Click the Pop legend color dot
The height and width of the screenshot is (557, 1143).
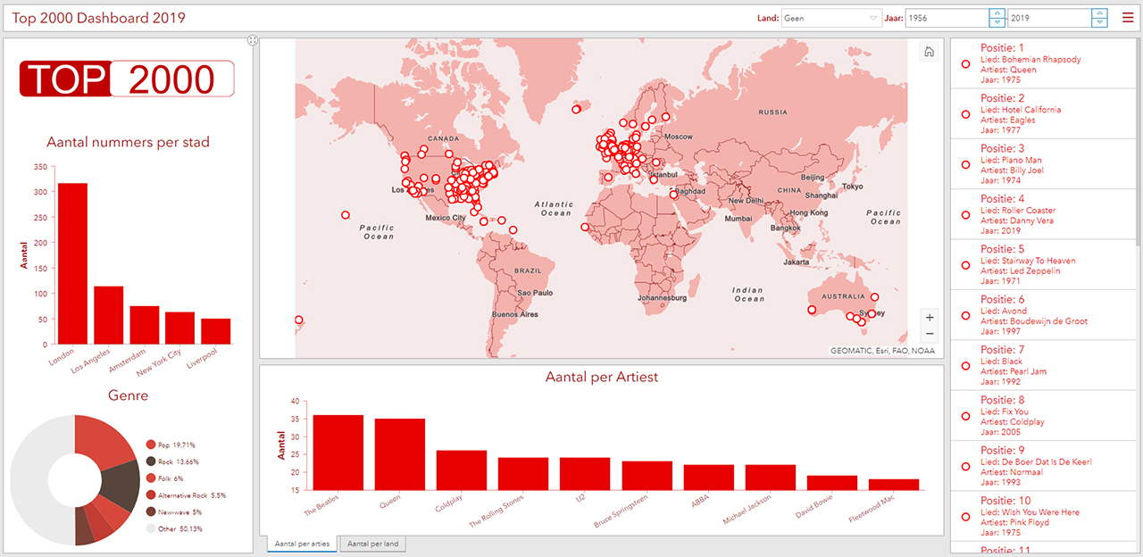(x=151, y=445)
